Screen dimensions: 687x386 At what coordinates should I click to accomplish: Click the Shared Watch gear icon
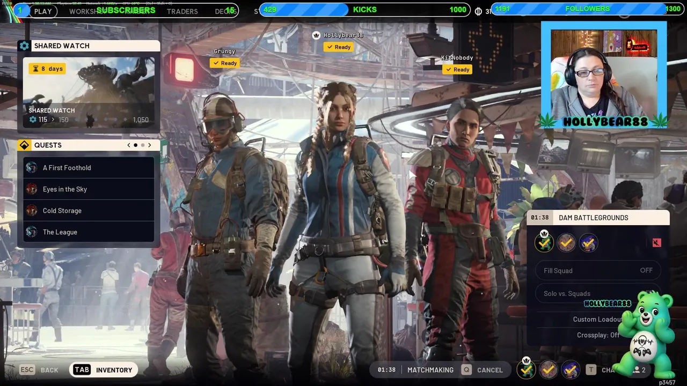point(24,46)
